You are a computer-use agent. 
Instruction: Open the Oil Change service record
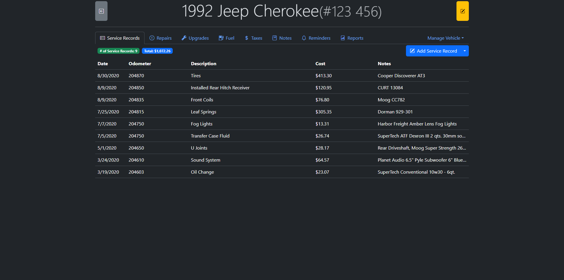tap(202, 172)
